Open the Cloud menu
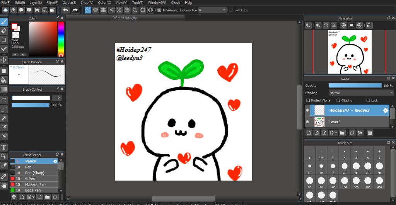The image size is (396, 205). [176, 3]
